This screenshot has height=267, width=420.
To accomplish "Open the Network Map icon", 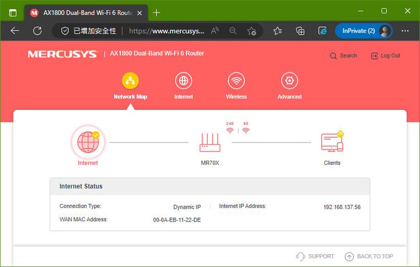I will (x=130, y=81).
